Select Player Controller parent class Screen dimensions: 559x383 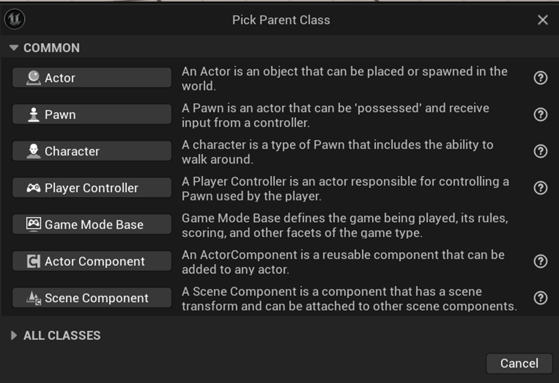[92, 188]
